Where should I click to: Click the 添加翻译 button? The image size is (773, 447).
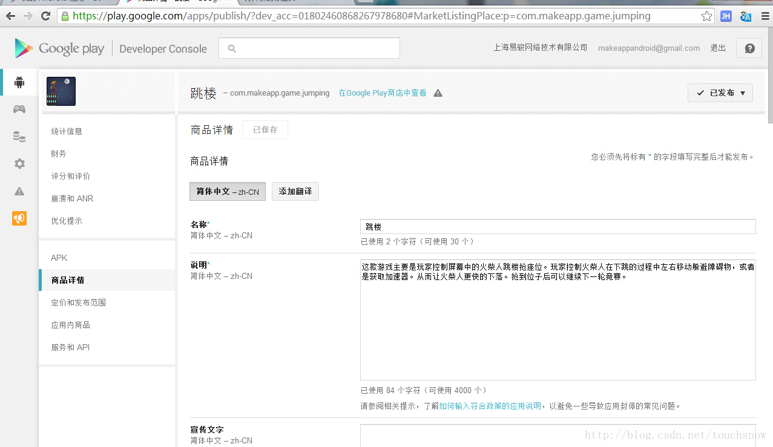pos(295,191)
